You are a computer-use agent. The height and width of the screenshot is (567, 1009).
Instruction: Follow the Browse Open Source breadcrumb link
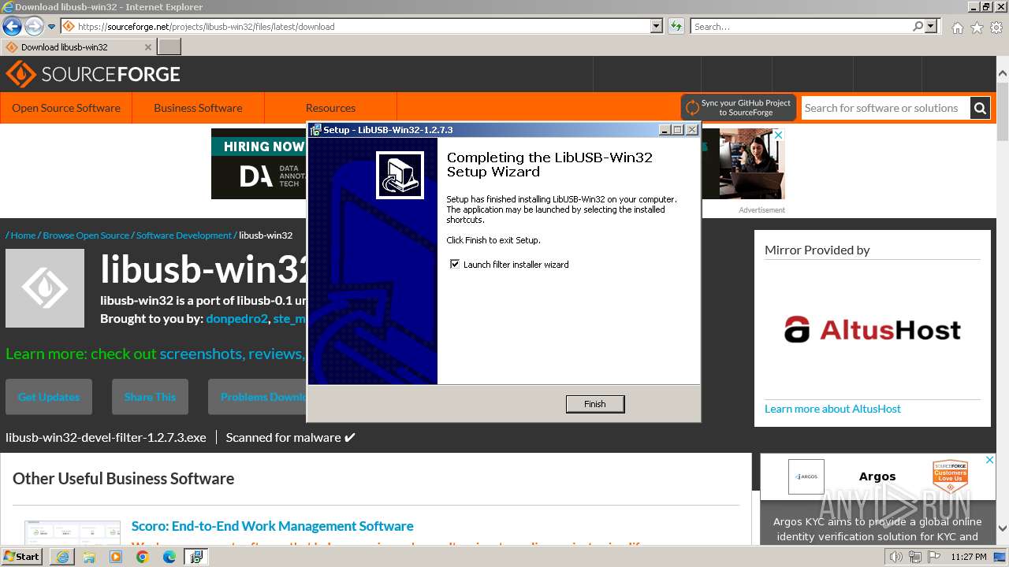(x=86, y=235)
